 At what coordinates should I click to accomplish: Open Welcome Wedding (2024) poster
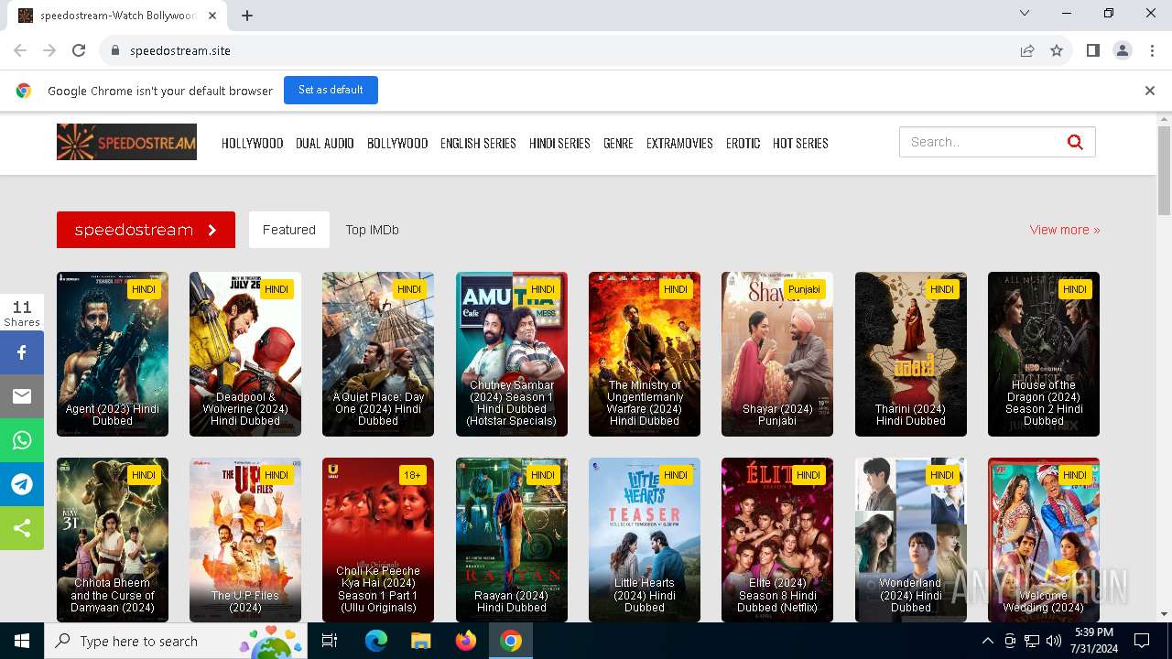click(x=1044, y=540)
